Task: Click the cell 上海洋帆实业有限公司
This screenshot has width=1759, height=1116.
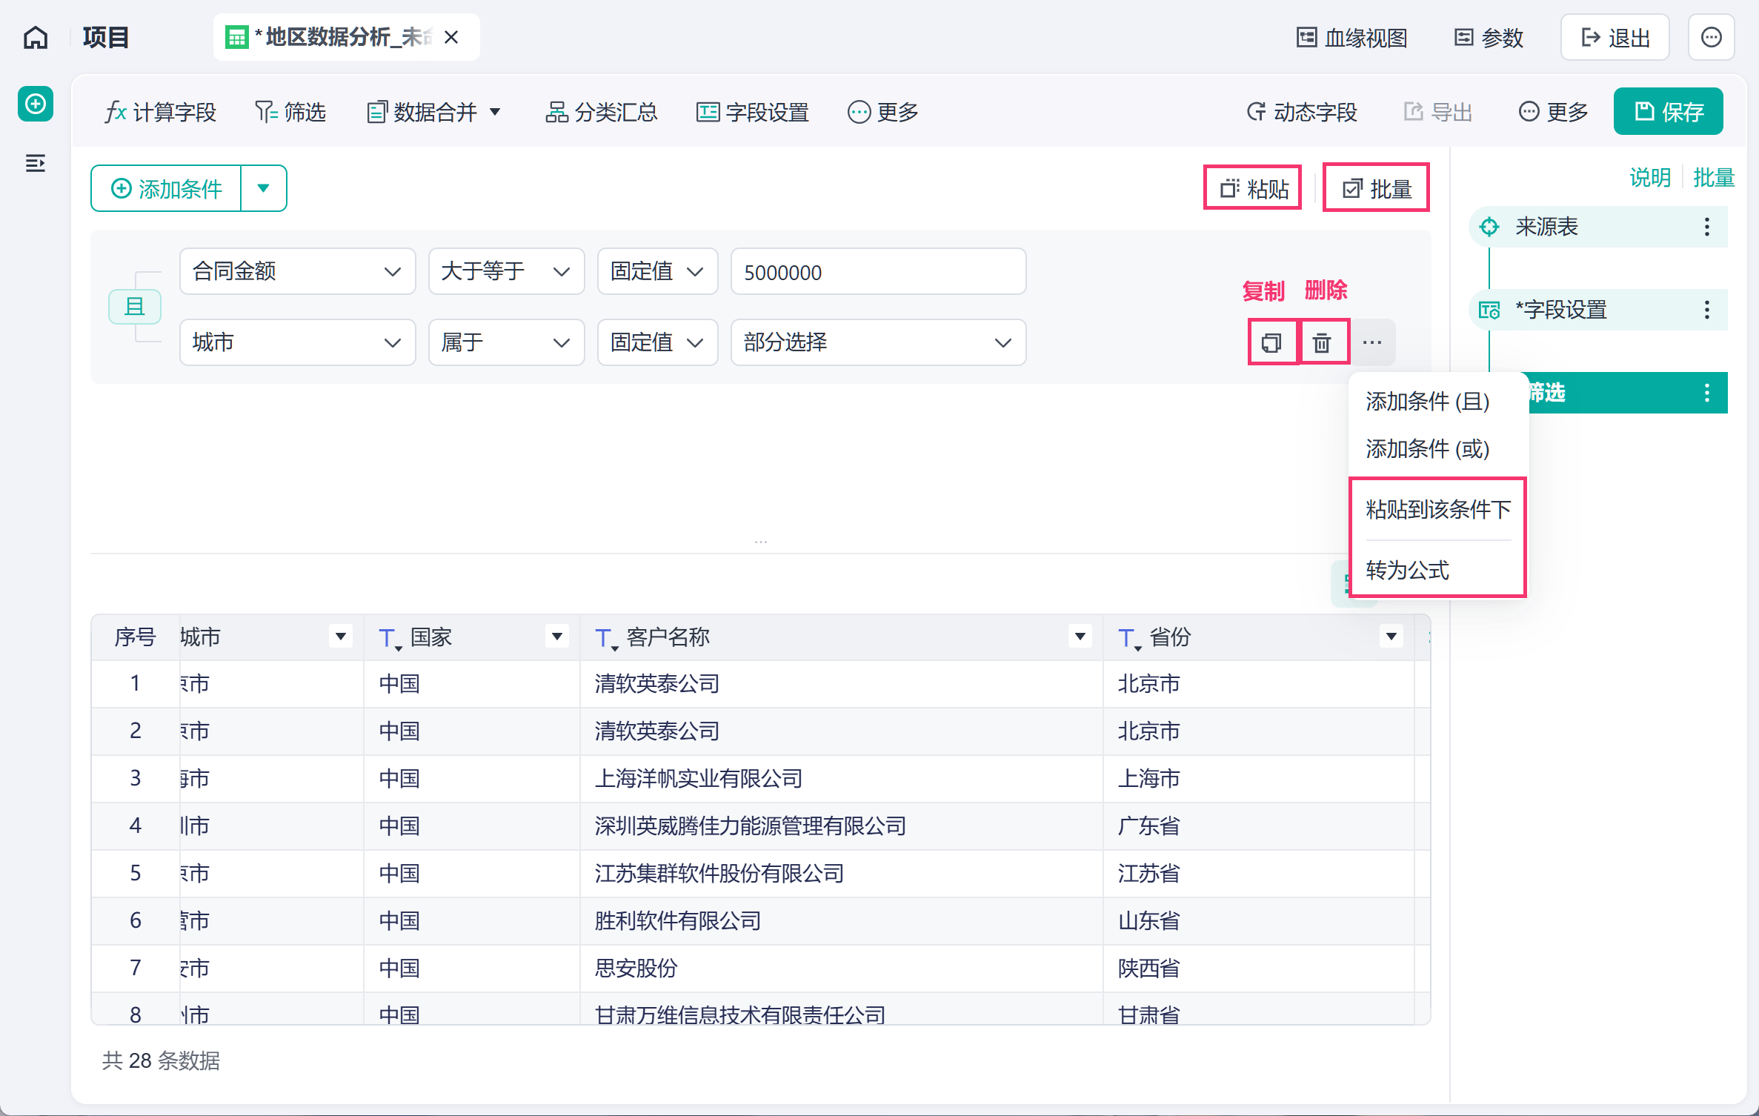Action: [841, 779]
